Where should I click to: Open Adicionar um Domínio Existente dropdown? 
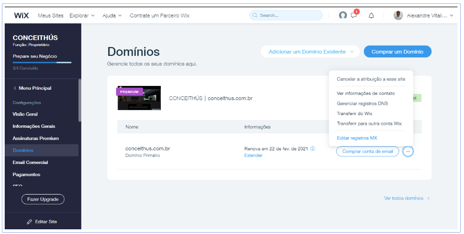pyautogui.click(x=310, y=52)
